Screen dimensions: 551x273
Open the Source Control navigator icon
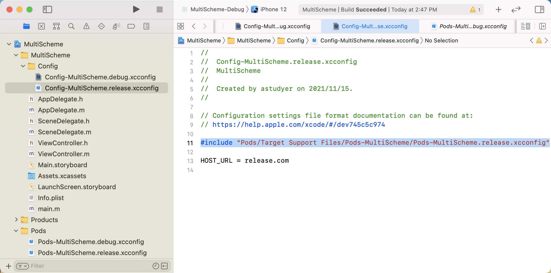[41, 26]
